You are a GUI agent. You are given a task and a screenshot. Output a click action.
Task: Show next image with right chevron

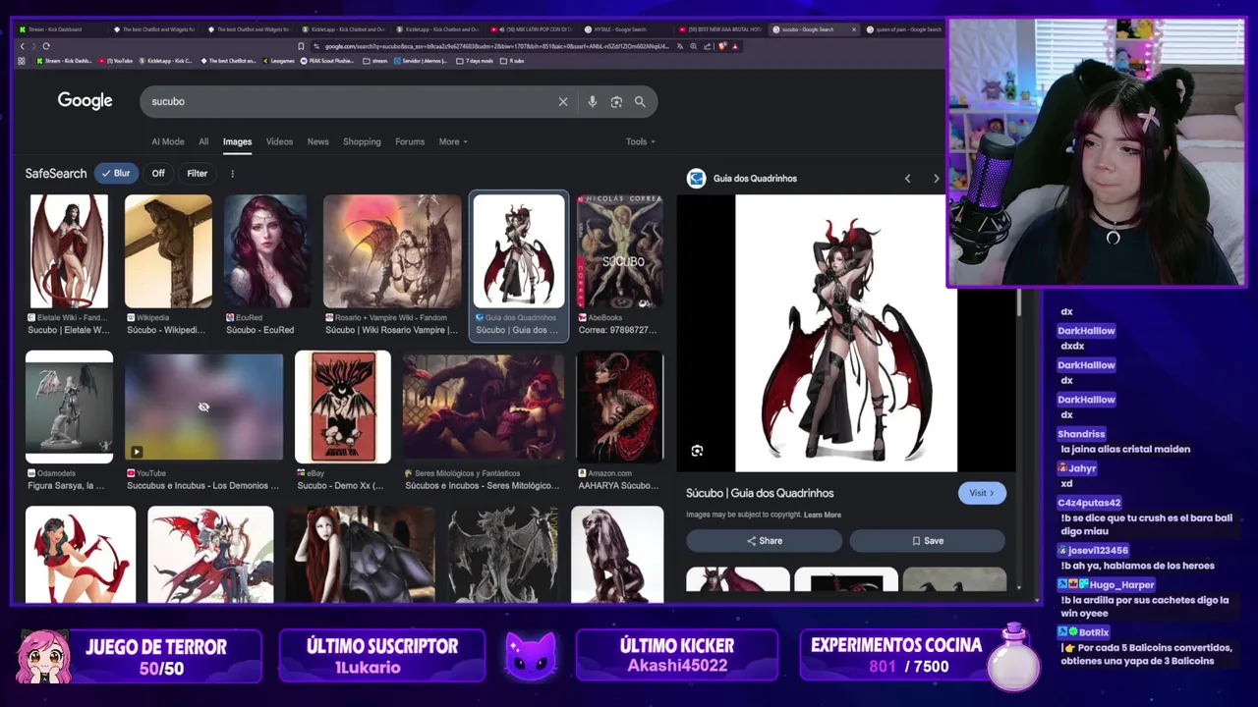click(936, 179)
